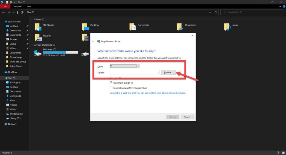Viewport: 286px width, 155px height.
Task: Collapse Devices and drives (2) group
Action: click(32, 45)
